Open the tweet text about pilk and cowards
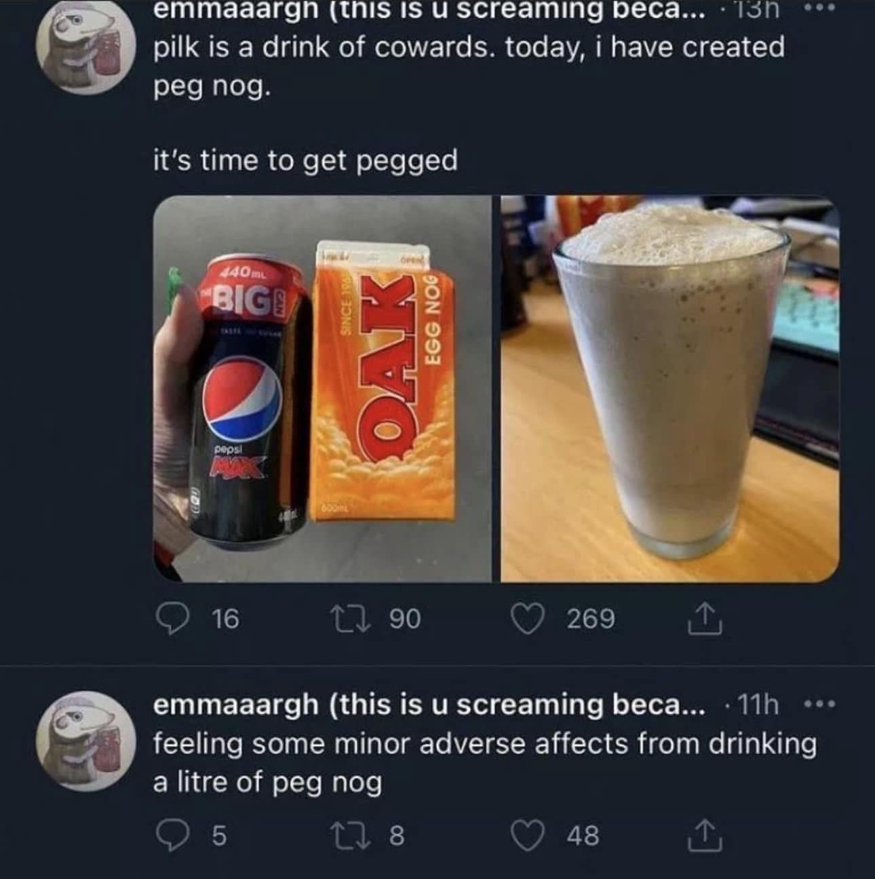This screenshot has height=879, width=875. coord(468,67)
